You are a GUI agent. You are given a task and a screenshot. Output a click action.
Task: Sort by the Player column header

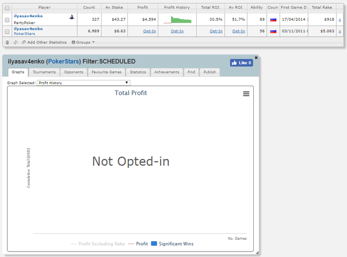tap(44, 7)
